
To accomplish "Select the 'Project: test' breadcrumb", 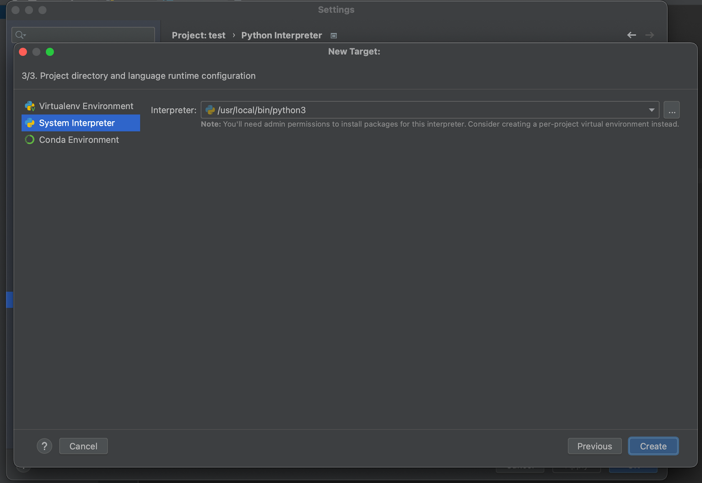I will [198, 36].
